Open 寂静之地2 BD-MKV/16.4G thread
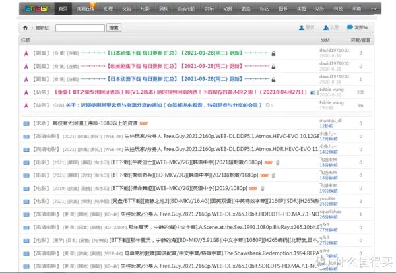The image size is (396, 273). click(x=215, y=201)
